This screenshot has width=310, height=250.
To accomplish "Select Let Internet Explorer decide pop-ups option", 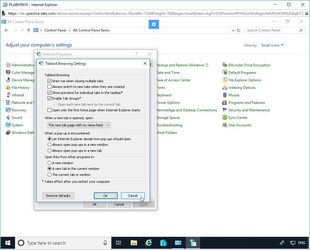I will 49,139.
